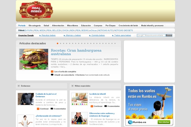This screenshot has height=127, width=191.
Task: Open 0 comentarios under La dislexia infantil
Action: [114, 106]
